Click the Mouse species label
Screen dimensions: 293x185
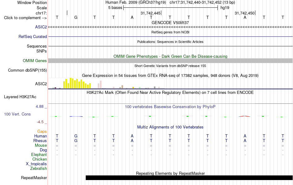pyautogui.click(x=41, y=145)
